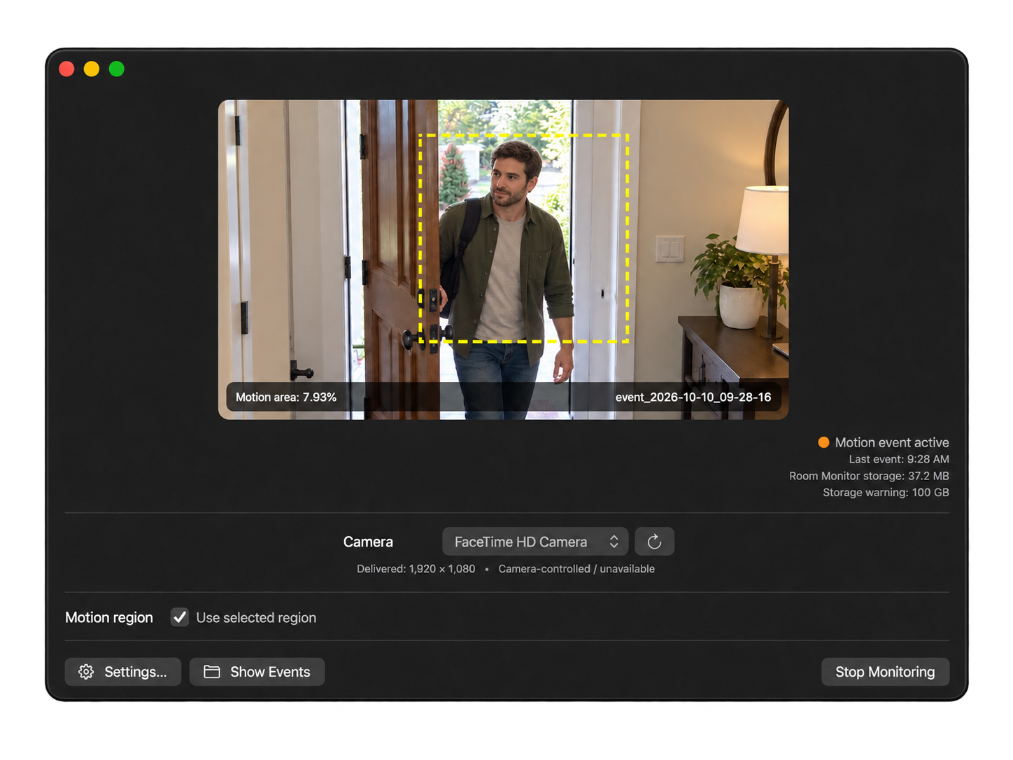The image size is (1013, 760).
Task: Click Delivered: 1,920 × 1,080 text
Action: [x=416, y=569]
